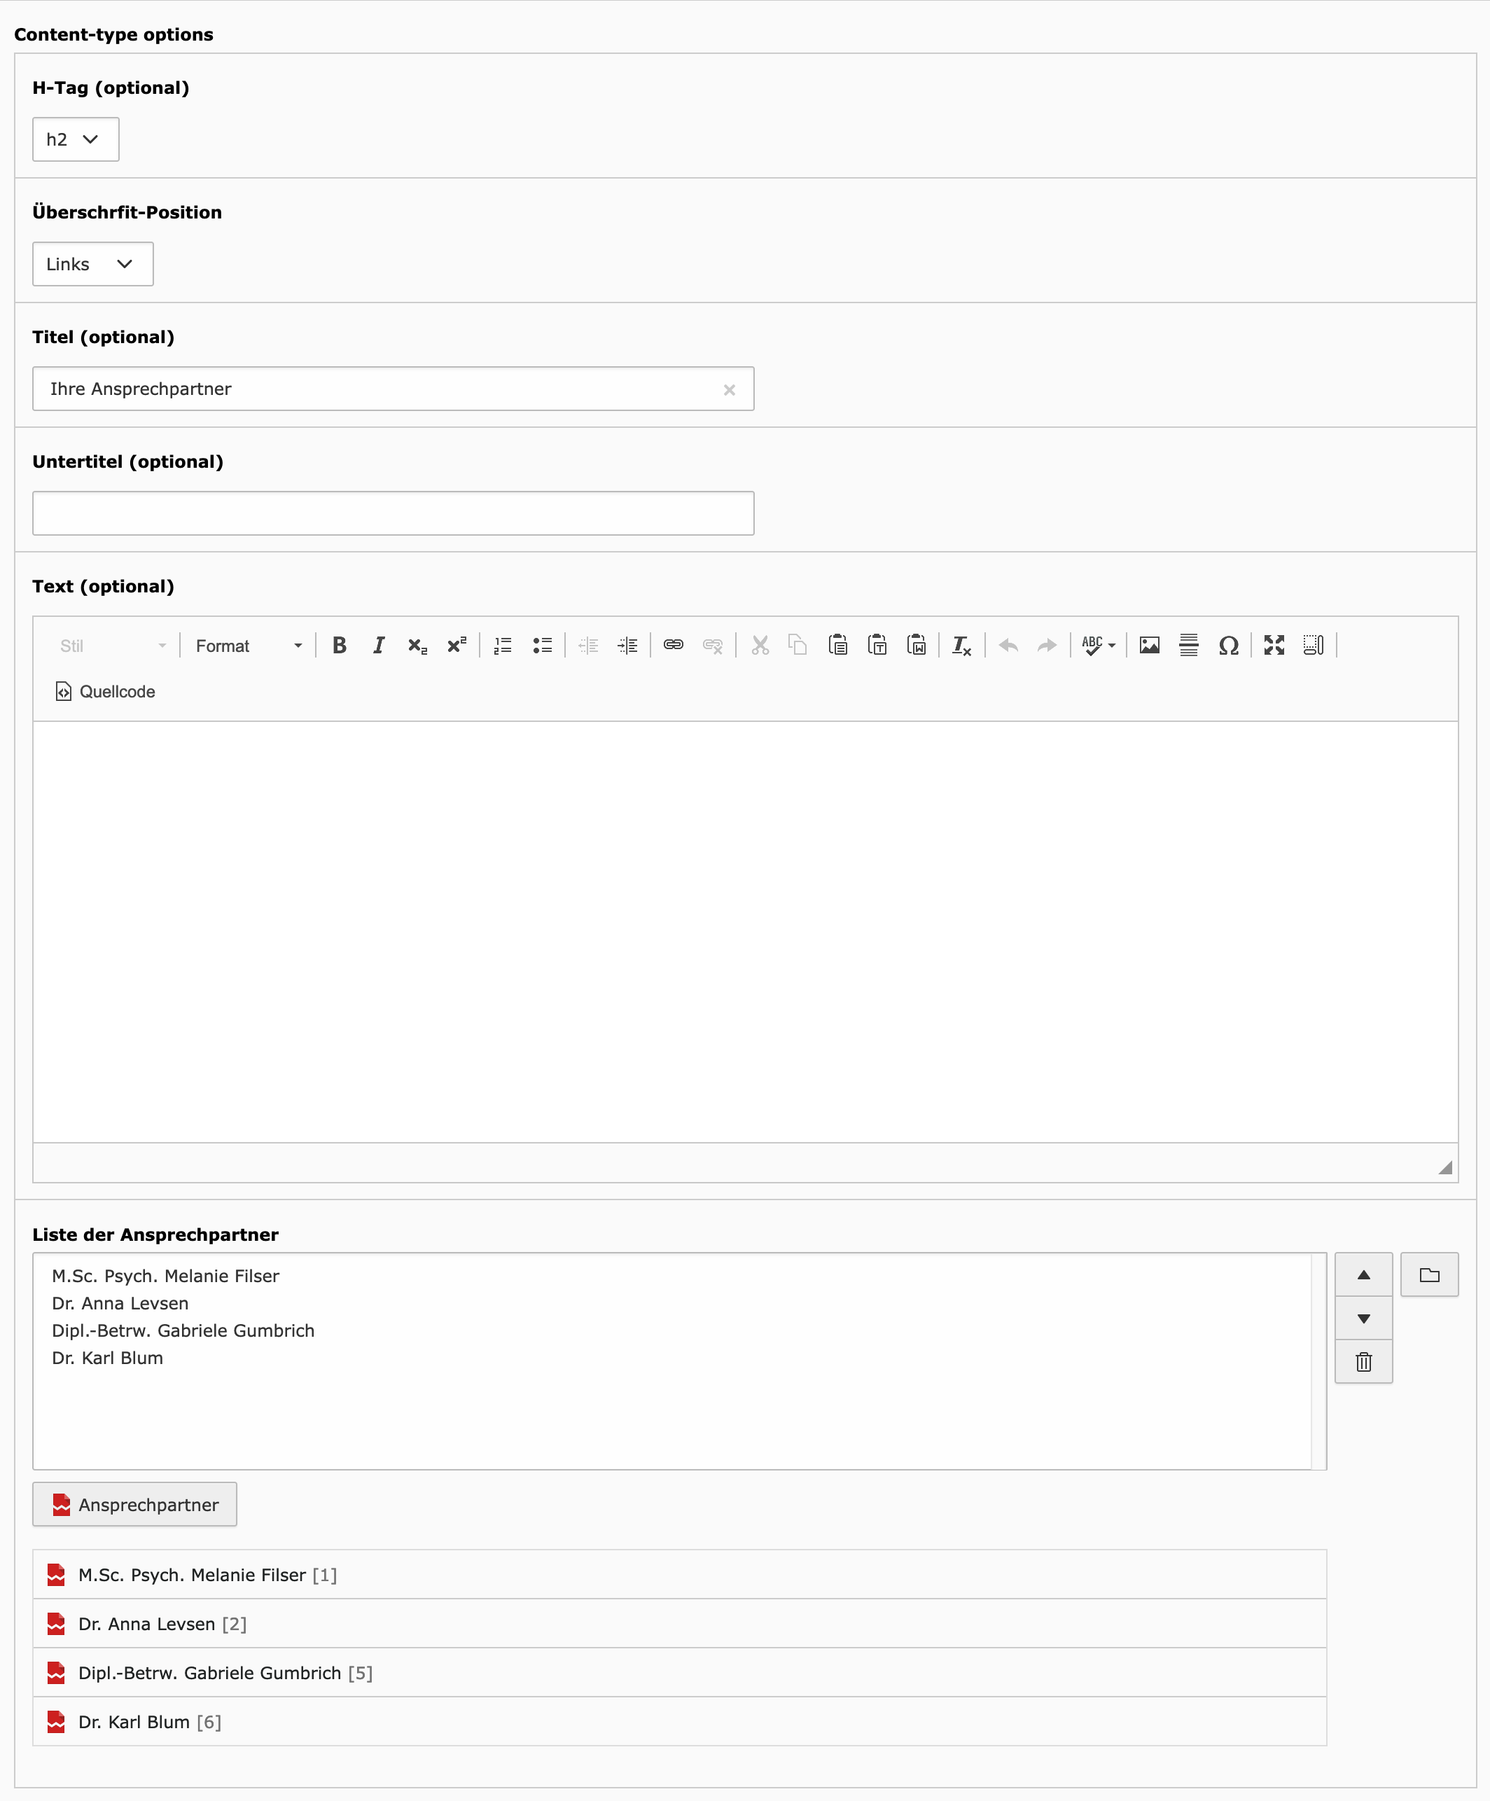1490x1801 pixels.
Task: Remove formatting from selected text
Action: point(961,645)
